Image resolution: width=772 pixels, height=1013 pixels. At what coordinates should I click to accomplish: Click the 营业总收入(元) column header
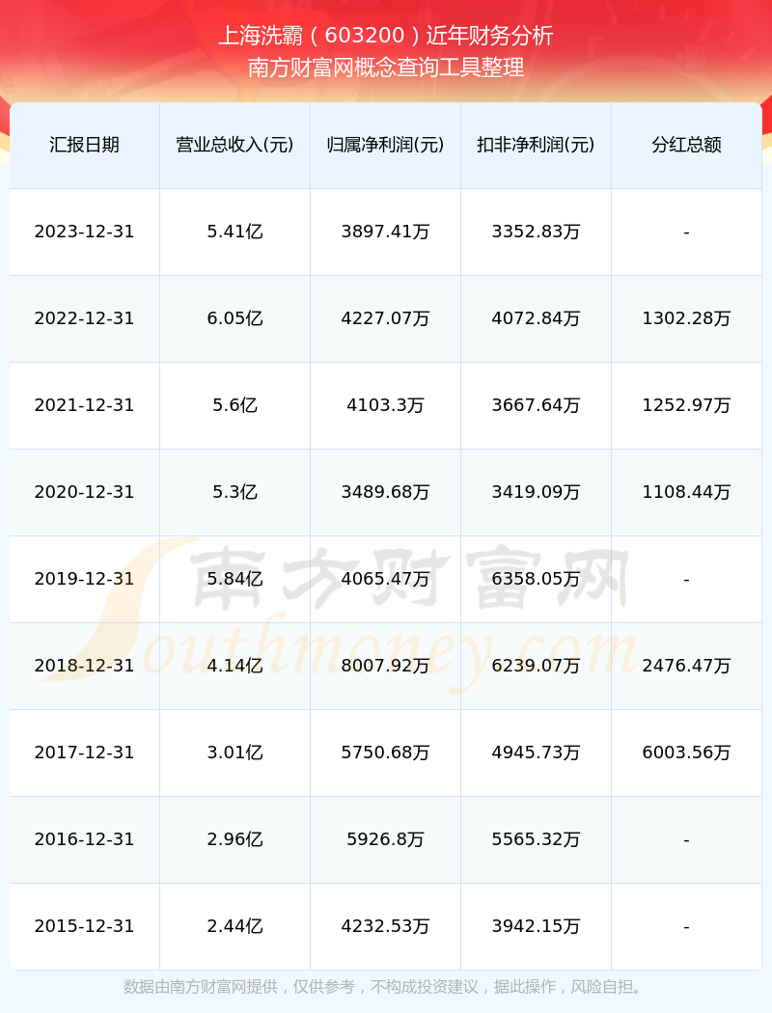coord(235,145)
